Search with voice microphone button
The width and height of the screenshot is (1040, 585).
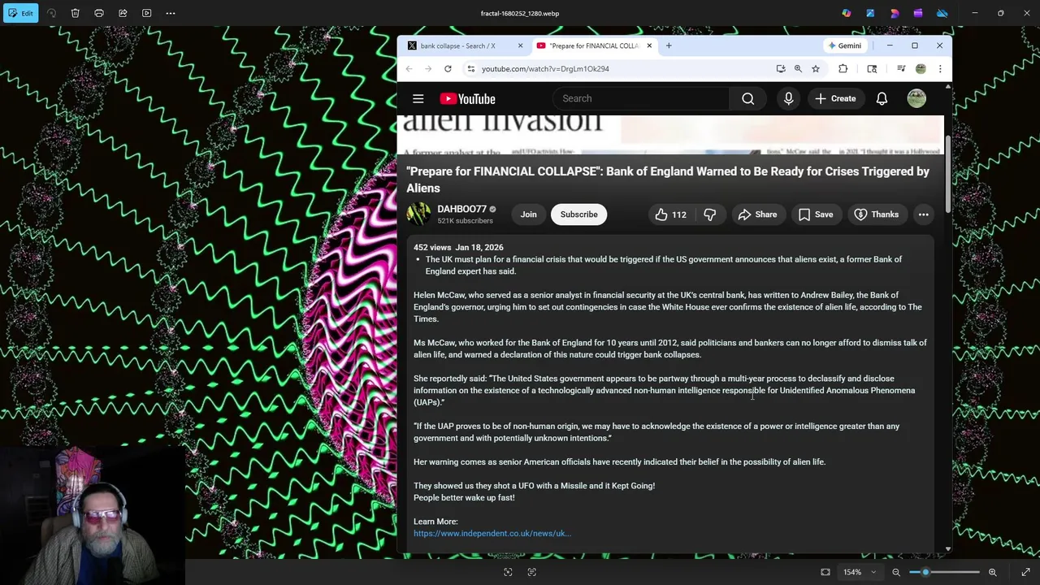click(x=788, y=98)
